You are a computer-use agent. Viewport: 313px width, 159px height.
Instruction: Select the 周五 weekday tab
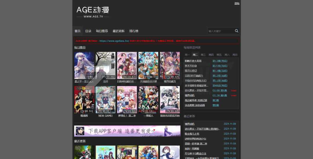click(219, 55)
